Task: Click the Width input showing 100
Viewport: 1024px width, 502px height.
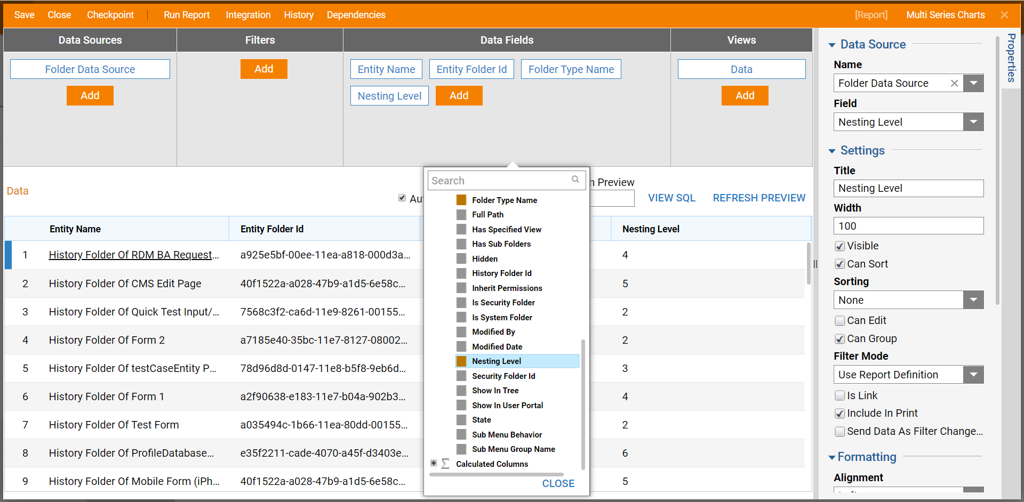Action: (x=908, y=226)
